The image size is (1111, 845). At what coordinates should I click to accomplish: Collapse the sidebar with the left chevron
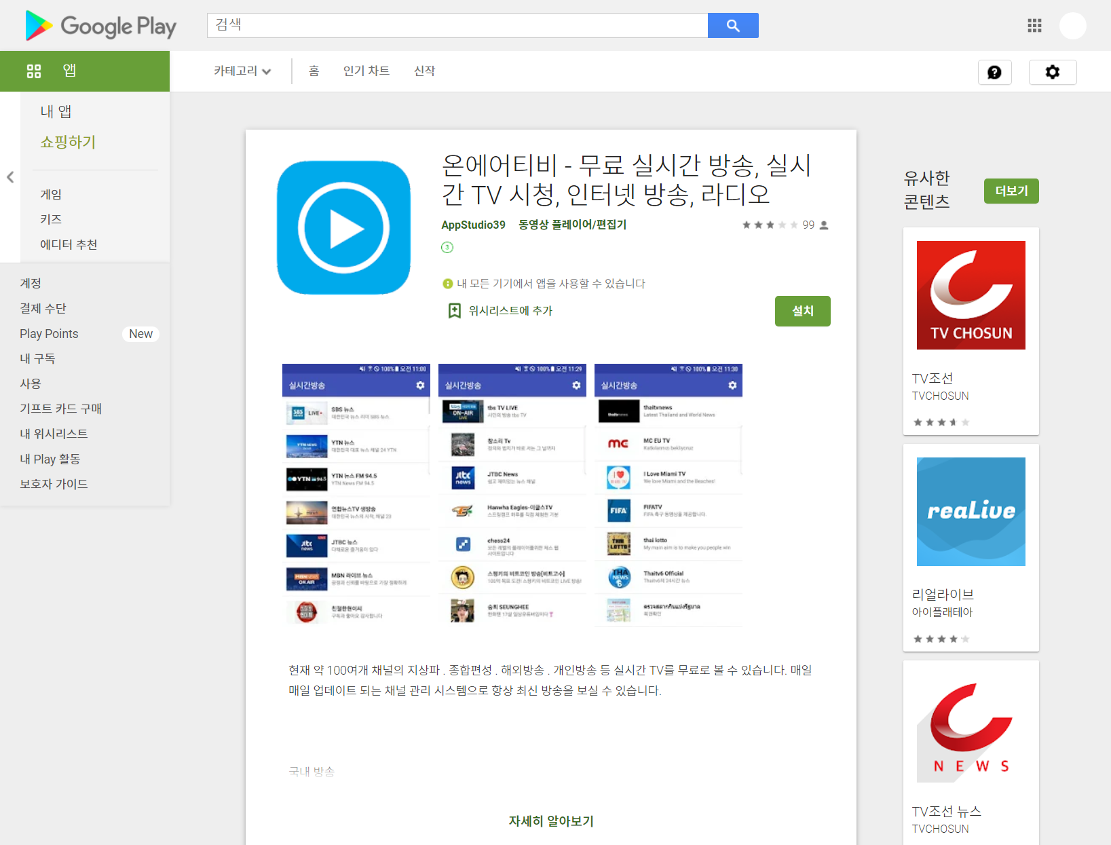coord(10,177)
